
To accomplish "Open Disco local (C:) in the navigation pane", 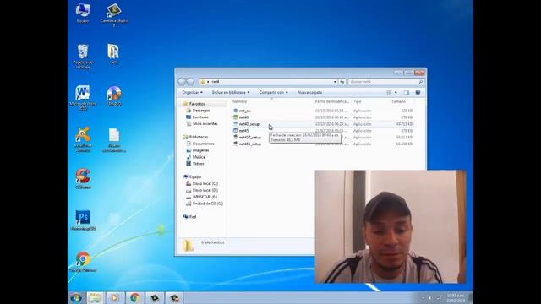I will point(205,184).
